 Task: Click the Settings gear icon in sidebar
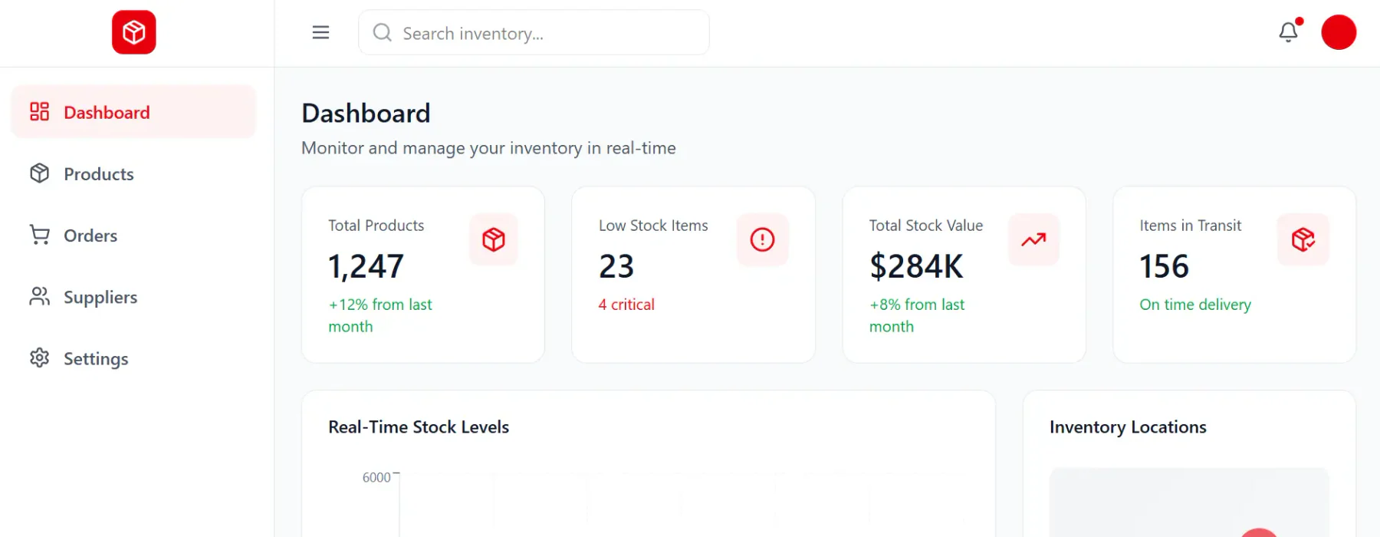click(x=40, y=357)
